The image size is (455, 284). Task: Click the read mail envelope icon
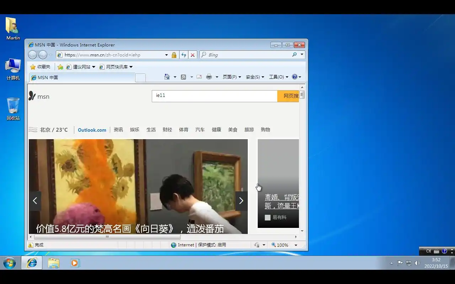pos(199,77)
